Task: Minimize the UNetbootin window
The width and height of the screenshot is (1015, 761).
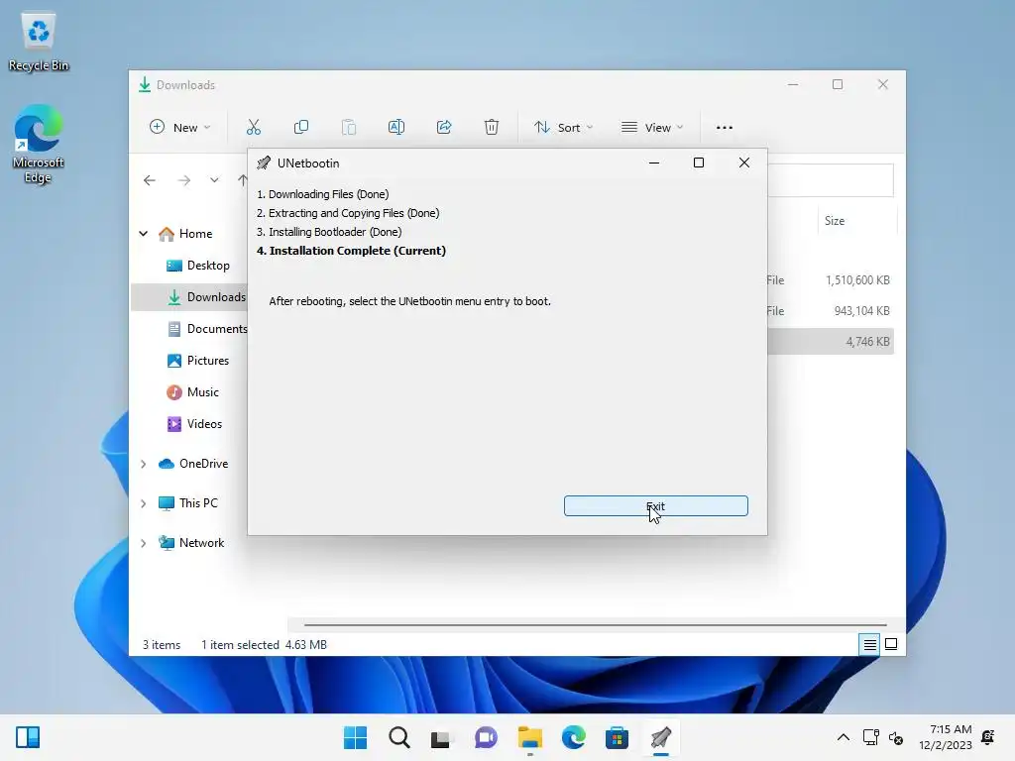Action: pyautogui.click(x=654, y=163)
